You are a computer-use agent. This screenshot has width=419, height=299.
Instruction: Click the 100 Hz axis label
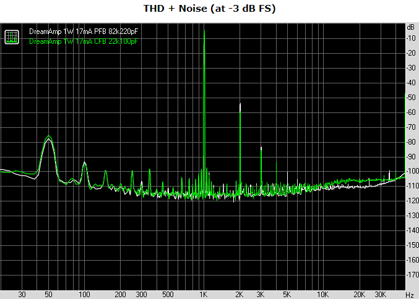(x=84, y=295)
